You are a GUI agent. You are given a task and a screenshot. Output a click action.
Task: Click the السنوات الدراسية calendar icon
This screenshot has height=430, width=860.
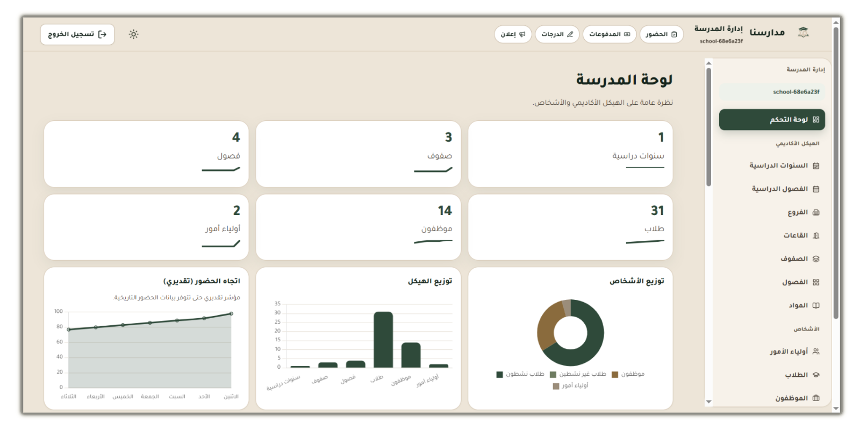click(x=816, y=166)
